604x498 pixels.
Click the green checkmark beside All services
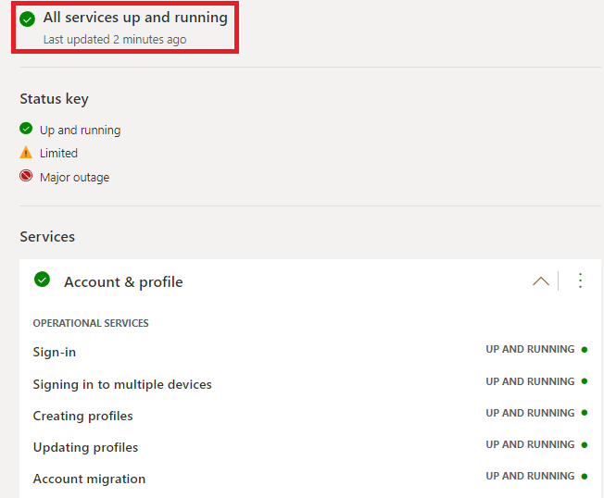point(28,19)
